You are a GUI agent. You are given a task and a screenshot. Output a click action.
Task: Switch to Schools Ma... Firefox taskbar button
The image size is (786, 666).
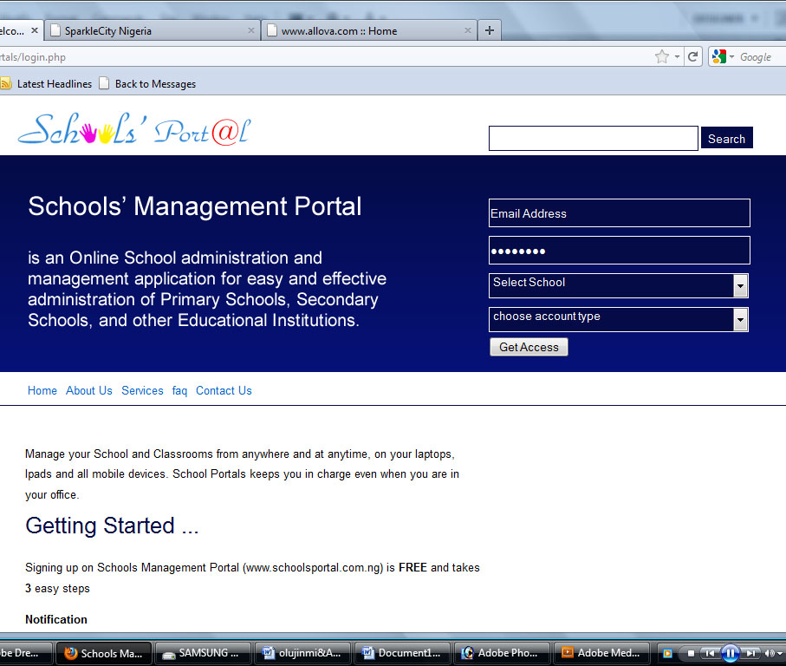coord(104,654)
